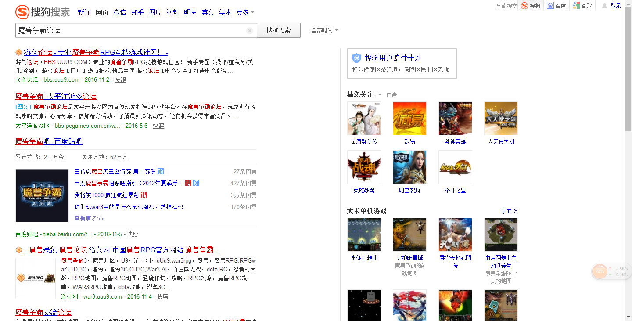Image resolution: width=632 pixels, height=321 pixels.
Task: Click the login user icon
Action: [x=604, y=6]
